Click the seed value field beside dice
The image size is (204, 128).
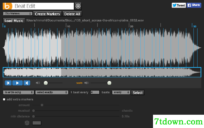point(37,123)
